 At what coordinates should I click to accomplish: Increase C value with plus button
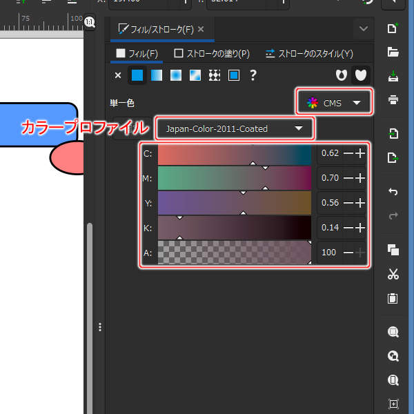click(360, 153)
